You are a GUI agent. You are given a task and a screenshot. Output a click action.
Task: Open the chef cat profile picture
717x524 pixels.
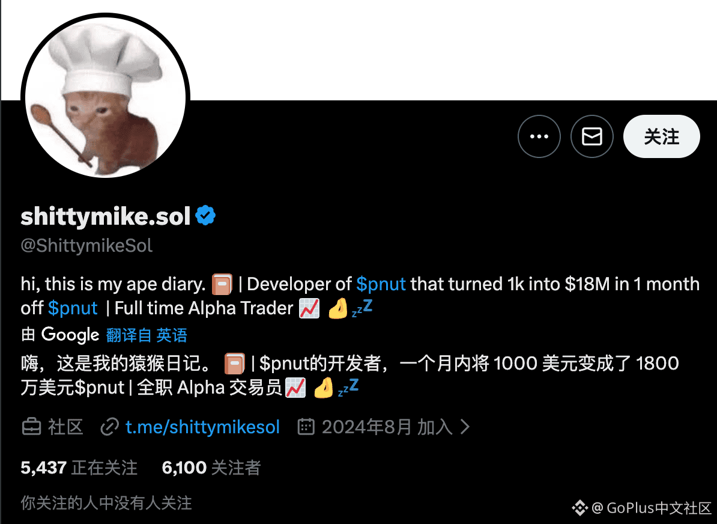105,97
